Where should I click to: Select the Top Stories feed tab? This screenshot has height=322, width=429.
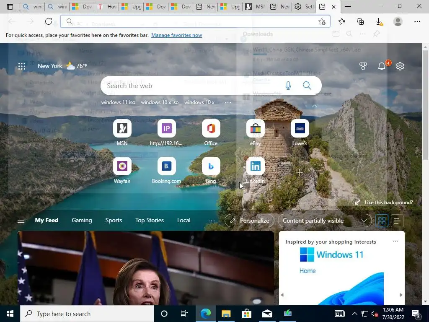pos(150,221)
